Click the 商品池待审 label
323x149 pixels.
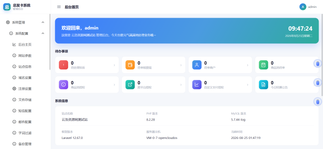pos(278,67)
